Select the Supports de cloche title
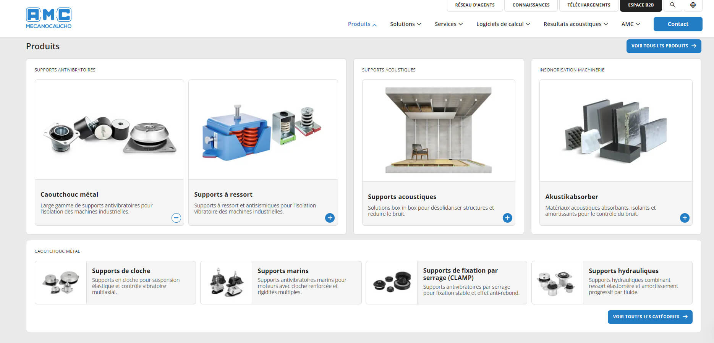This screenshot has height=343, width=714. pos(121,271)
